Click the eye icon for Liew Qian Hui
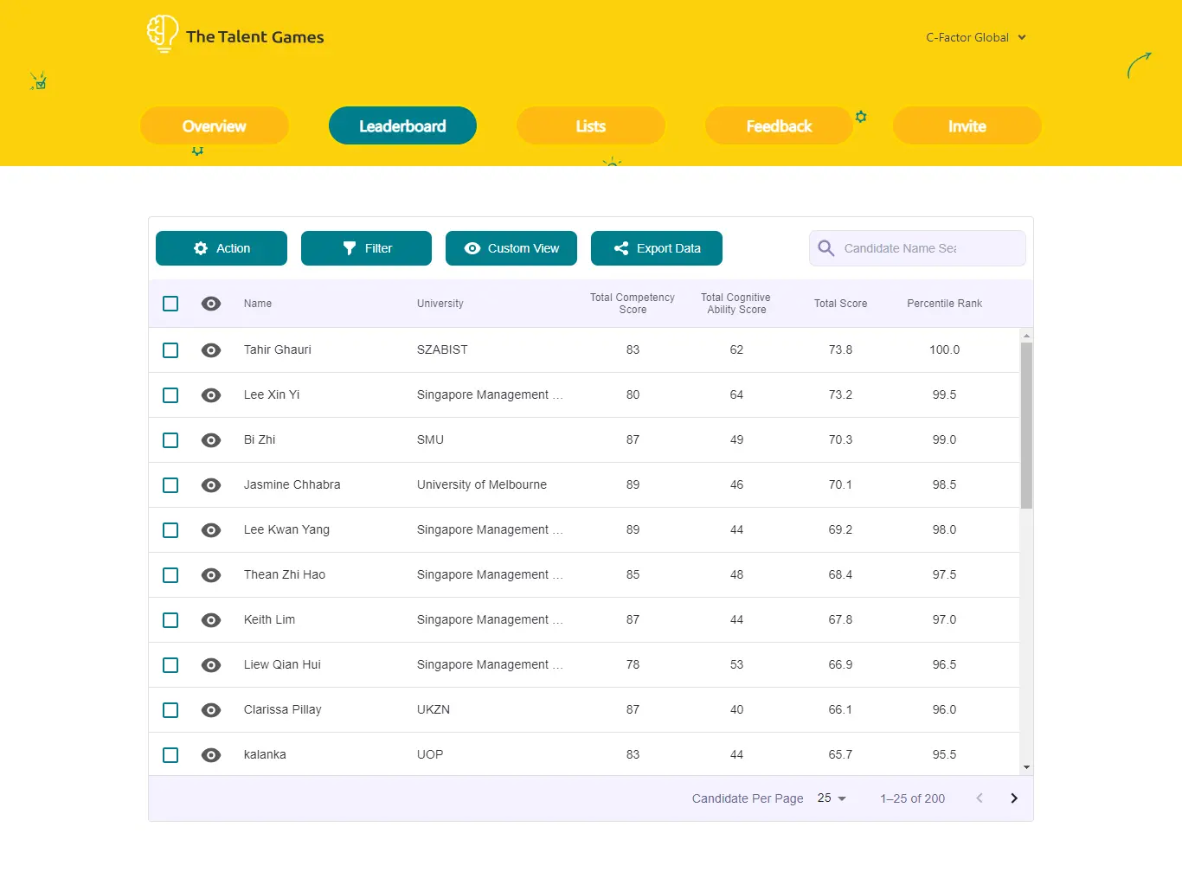The height and width of the screenshot is (891, 1182). click(x=211, y=665)
